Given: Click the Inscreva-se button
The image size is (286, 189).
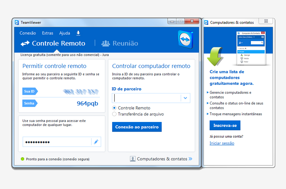Looking at the screenshot, I should 225,125.
